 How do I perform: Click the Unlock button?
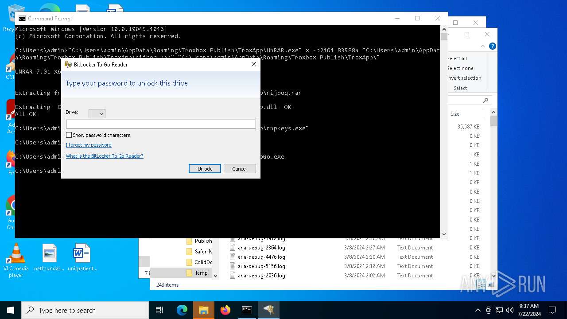pos(205,169)
